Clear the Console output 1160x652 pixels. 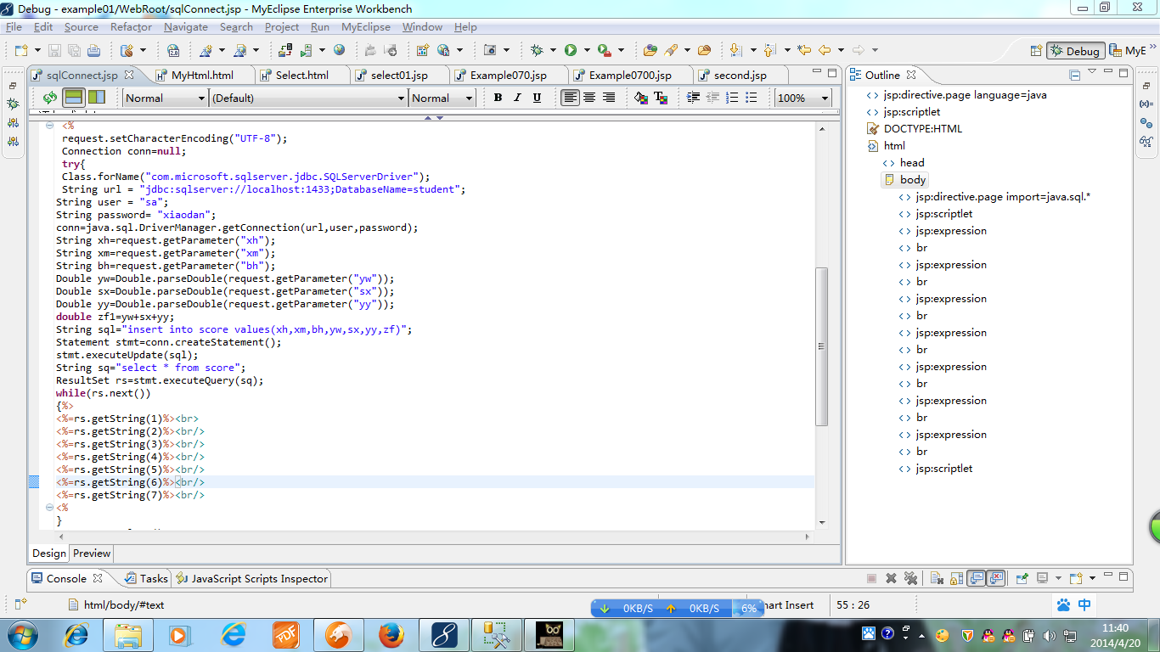click(938, 578)
